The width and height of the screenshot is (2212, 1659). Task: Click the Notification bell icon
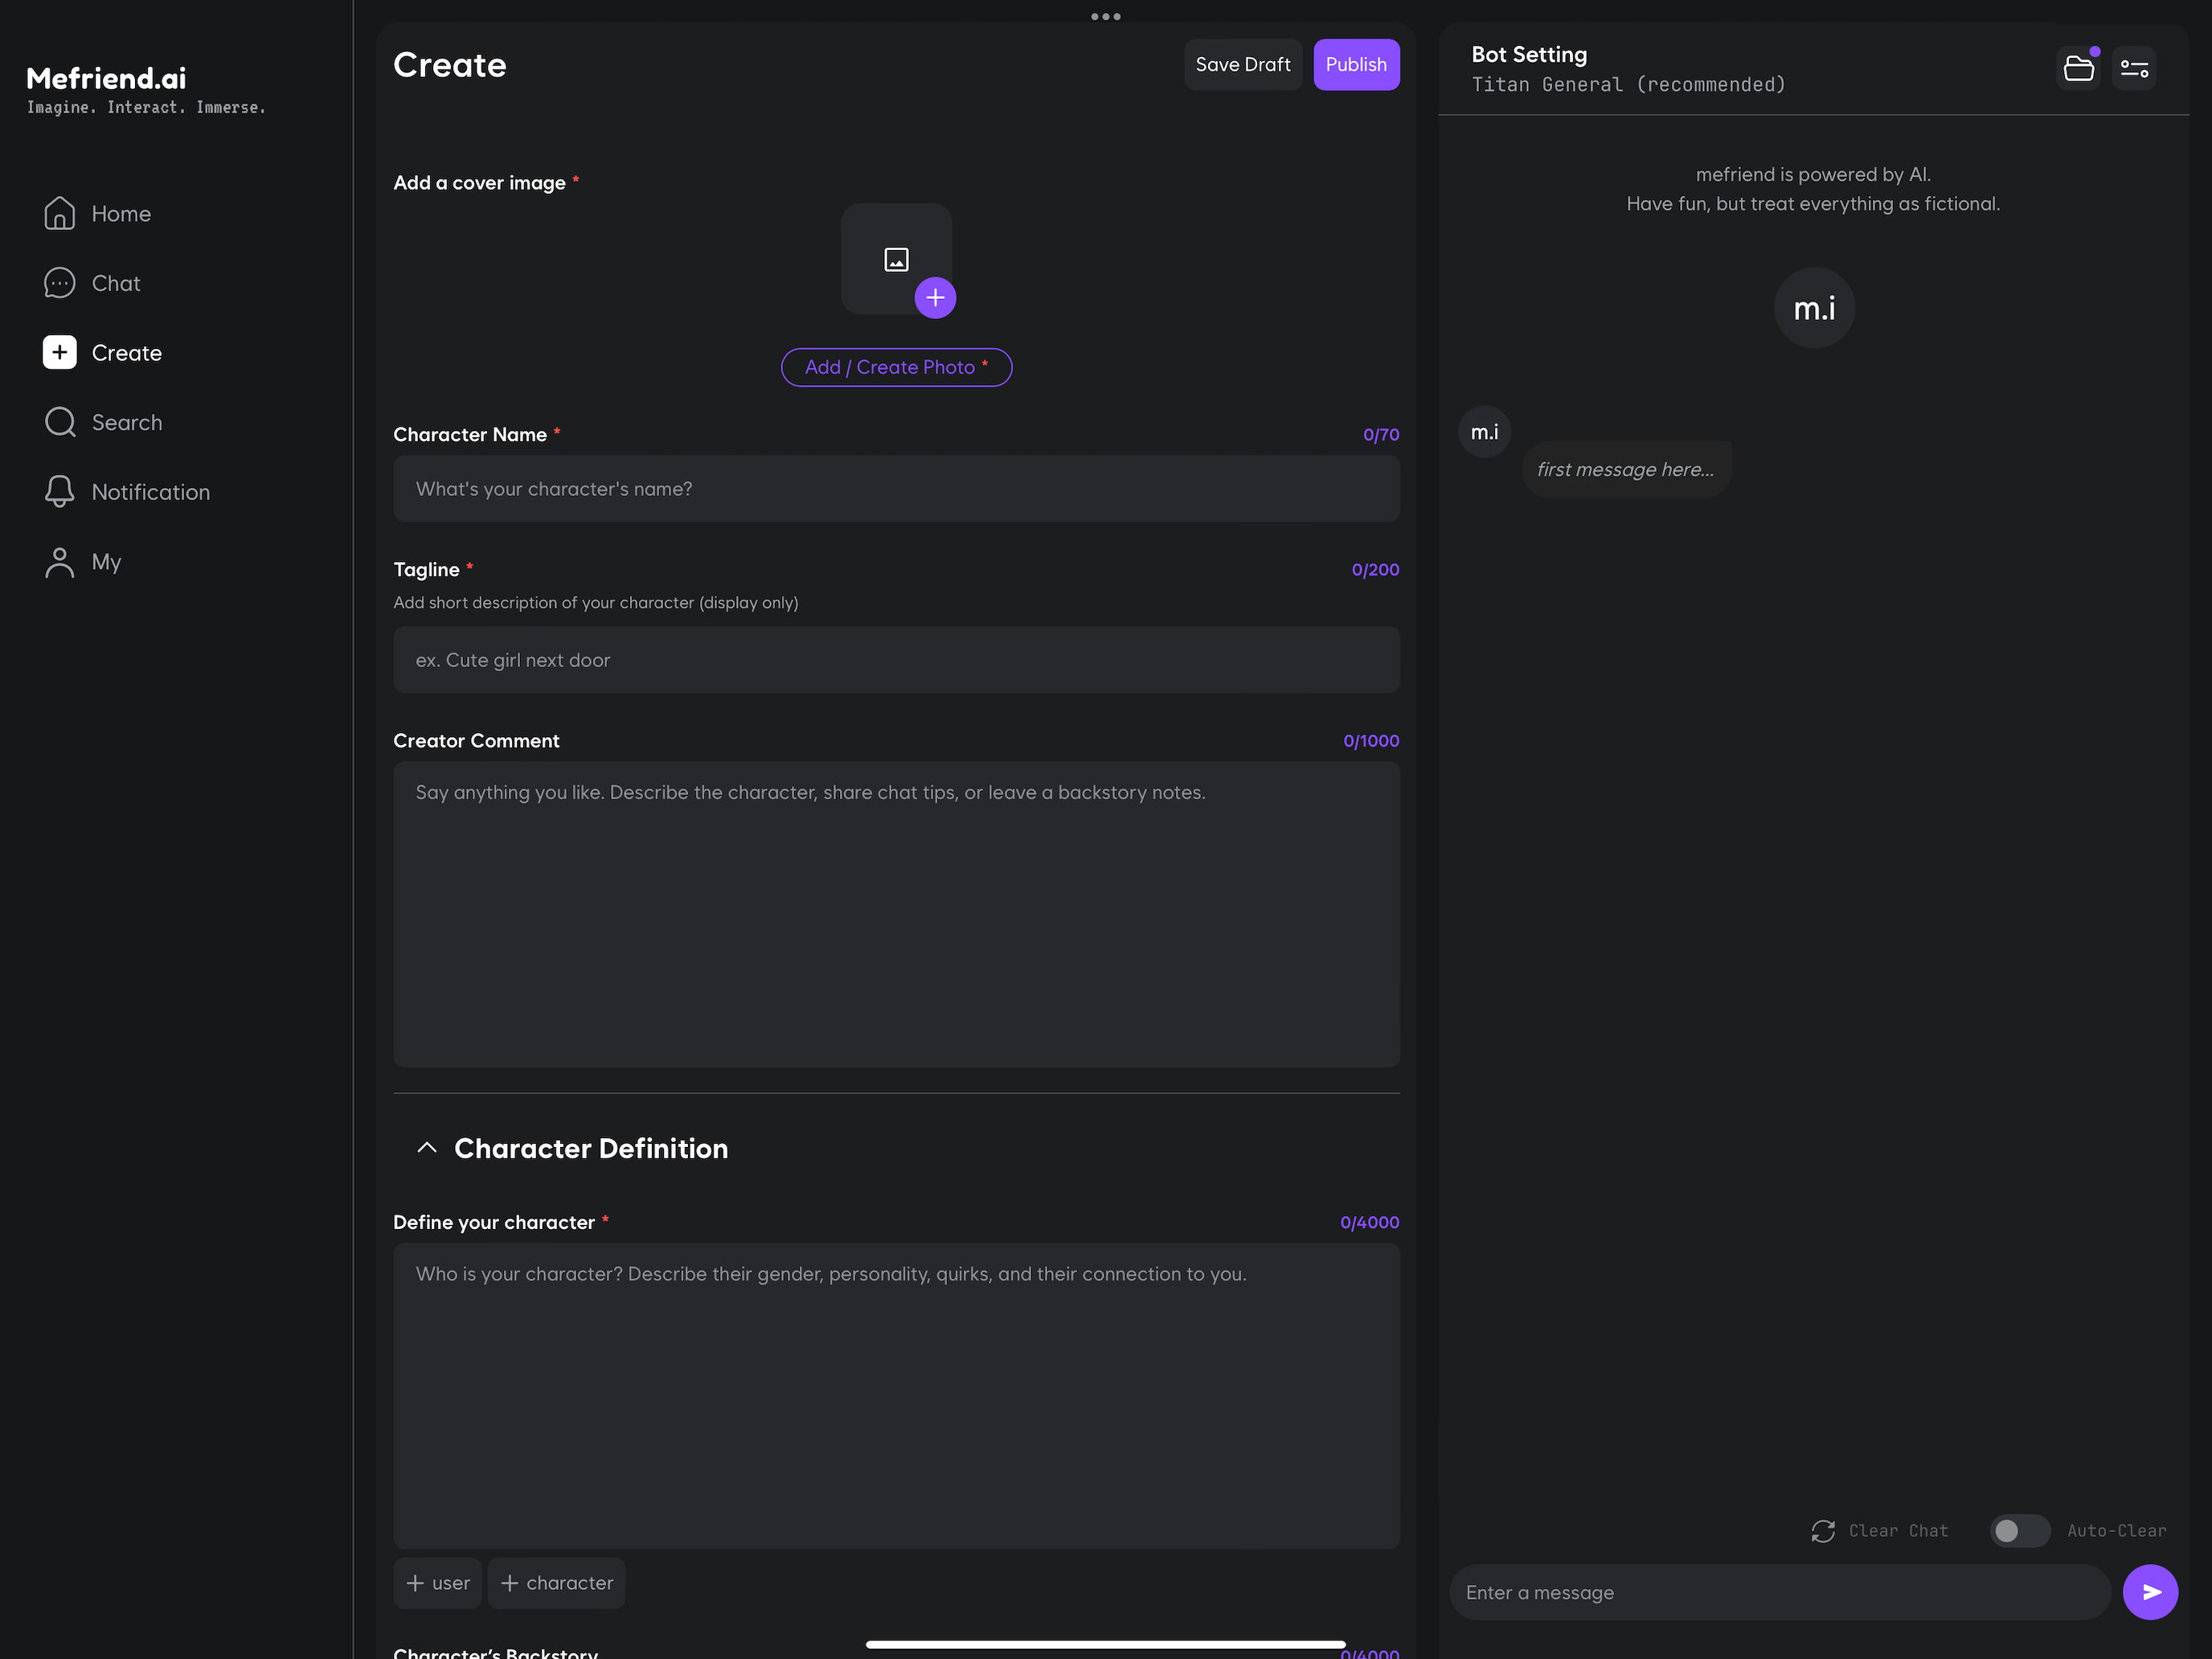click(59, 491)
